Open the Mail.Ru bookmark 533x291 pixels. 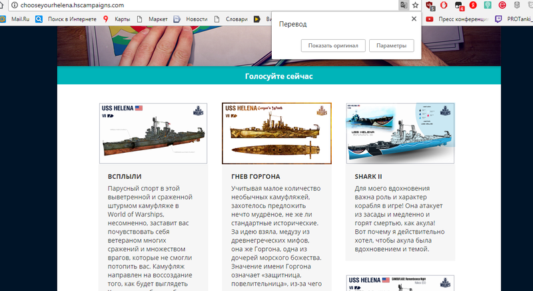[15, 19]
